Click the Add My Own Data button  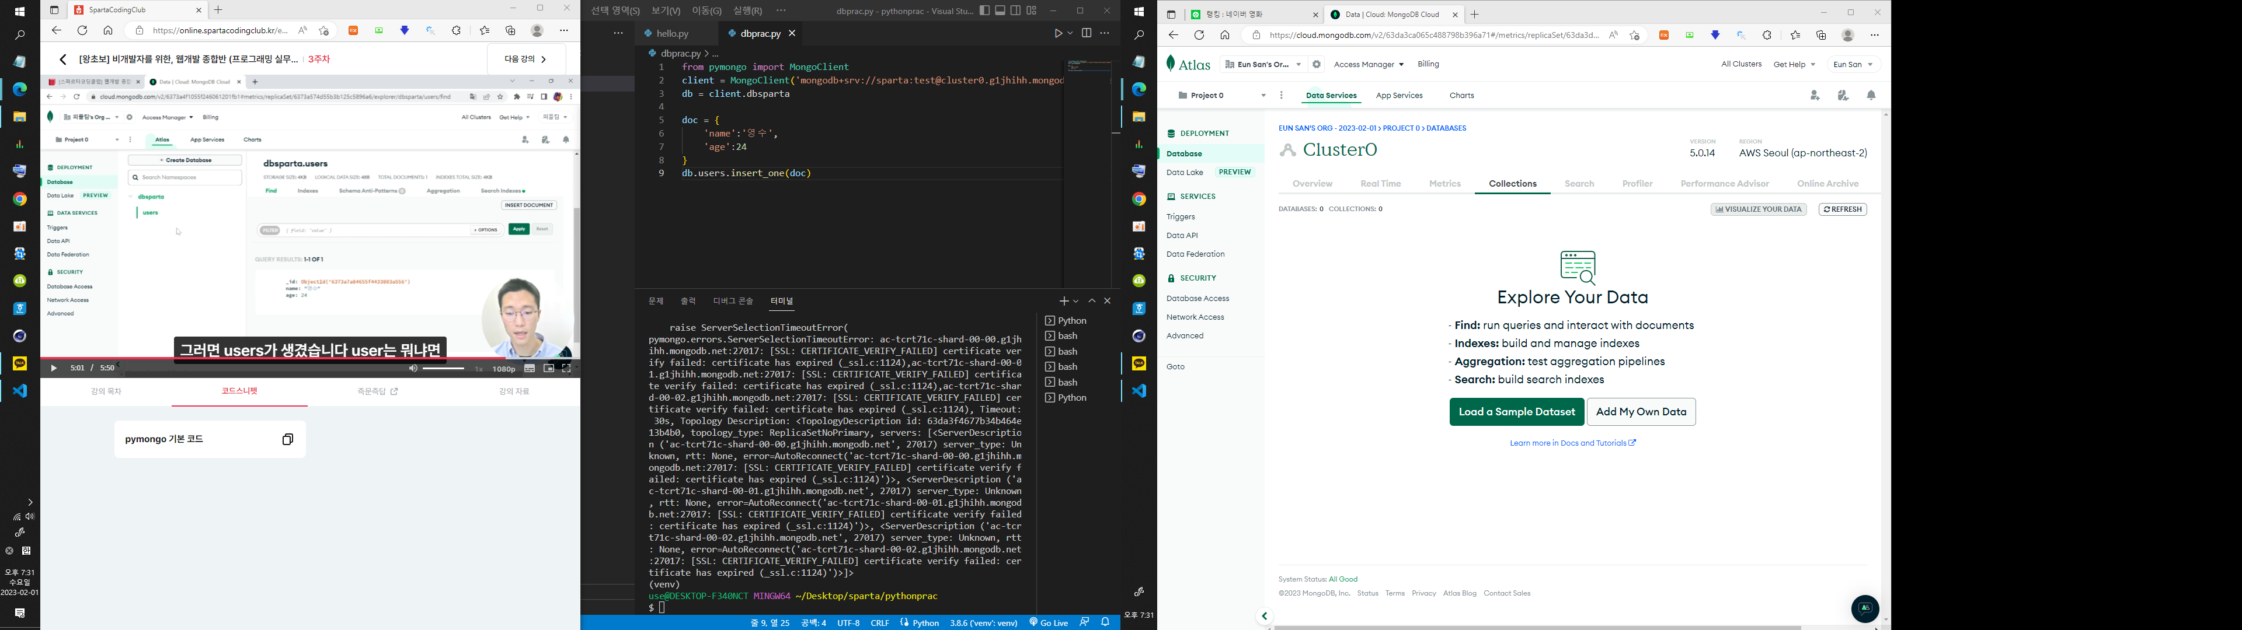click(1641, 412)
